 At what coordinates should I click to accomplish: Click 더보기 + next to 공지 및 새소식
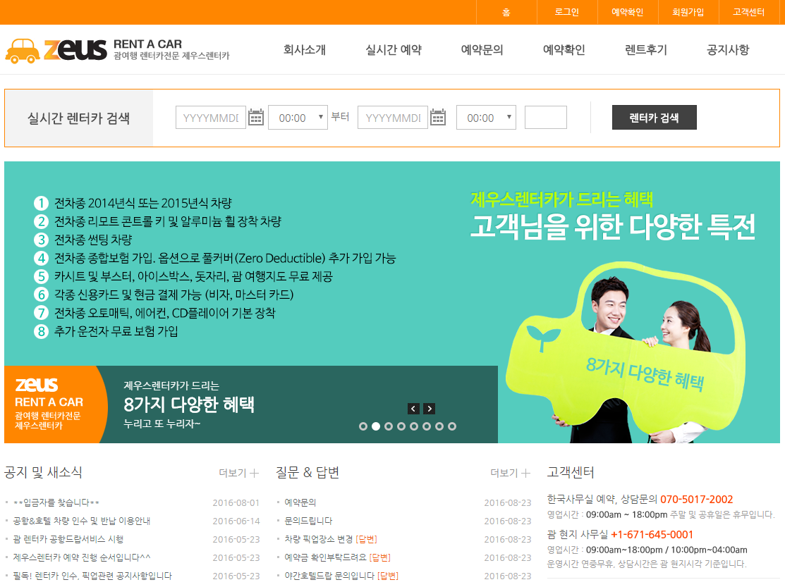[239, 473]
